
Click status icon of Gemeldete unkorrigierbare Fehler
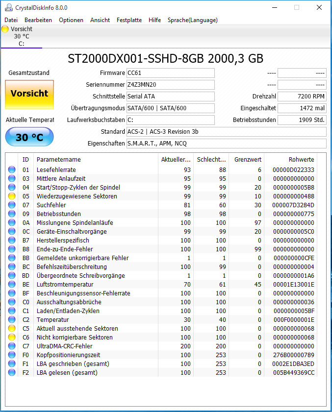(12, 258)
